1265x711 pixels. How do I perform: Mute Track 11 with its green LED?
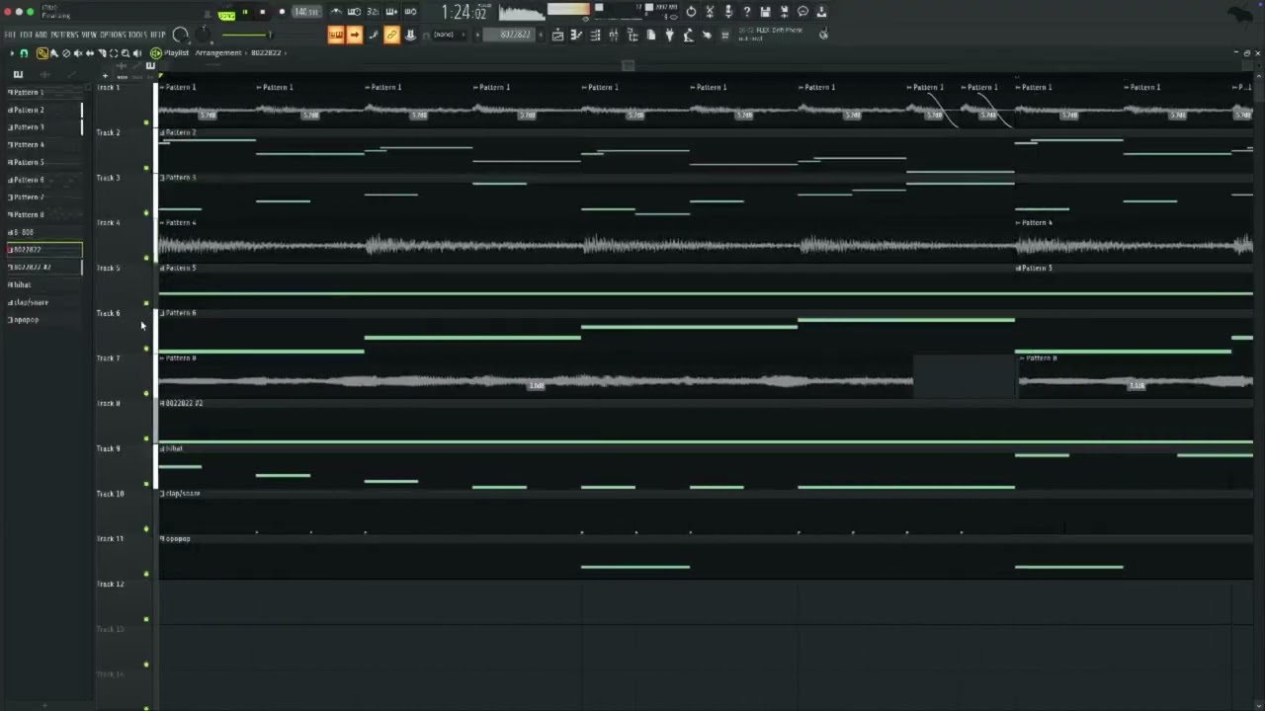click(146, 574)
